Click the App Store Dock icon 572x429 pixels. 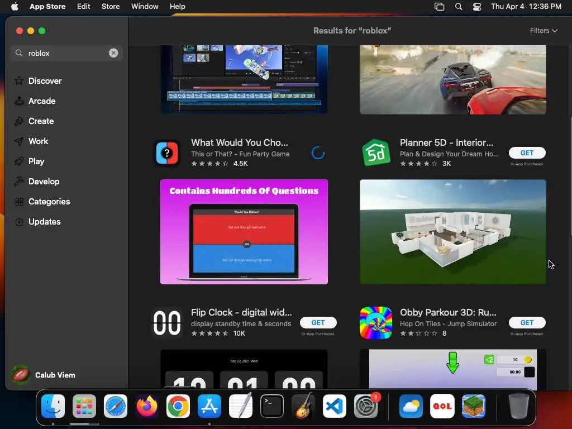click(209, 406)
